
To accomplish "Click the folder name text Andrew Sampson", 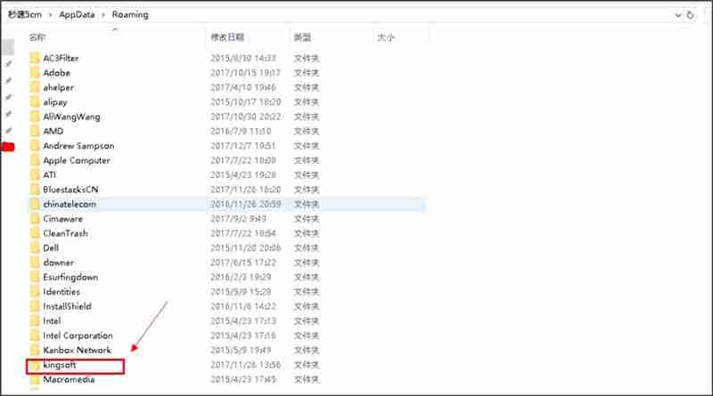I will [x=78, y=146].
